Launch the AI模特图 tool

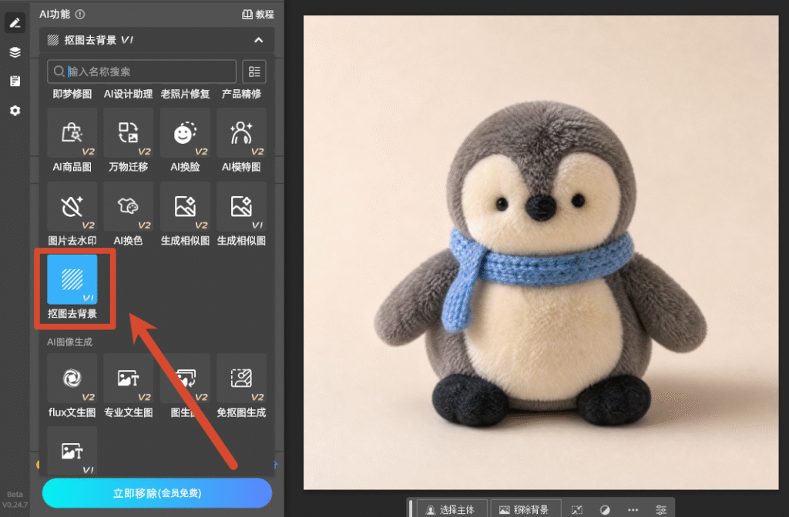[241, 132]
